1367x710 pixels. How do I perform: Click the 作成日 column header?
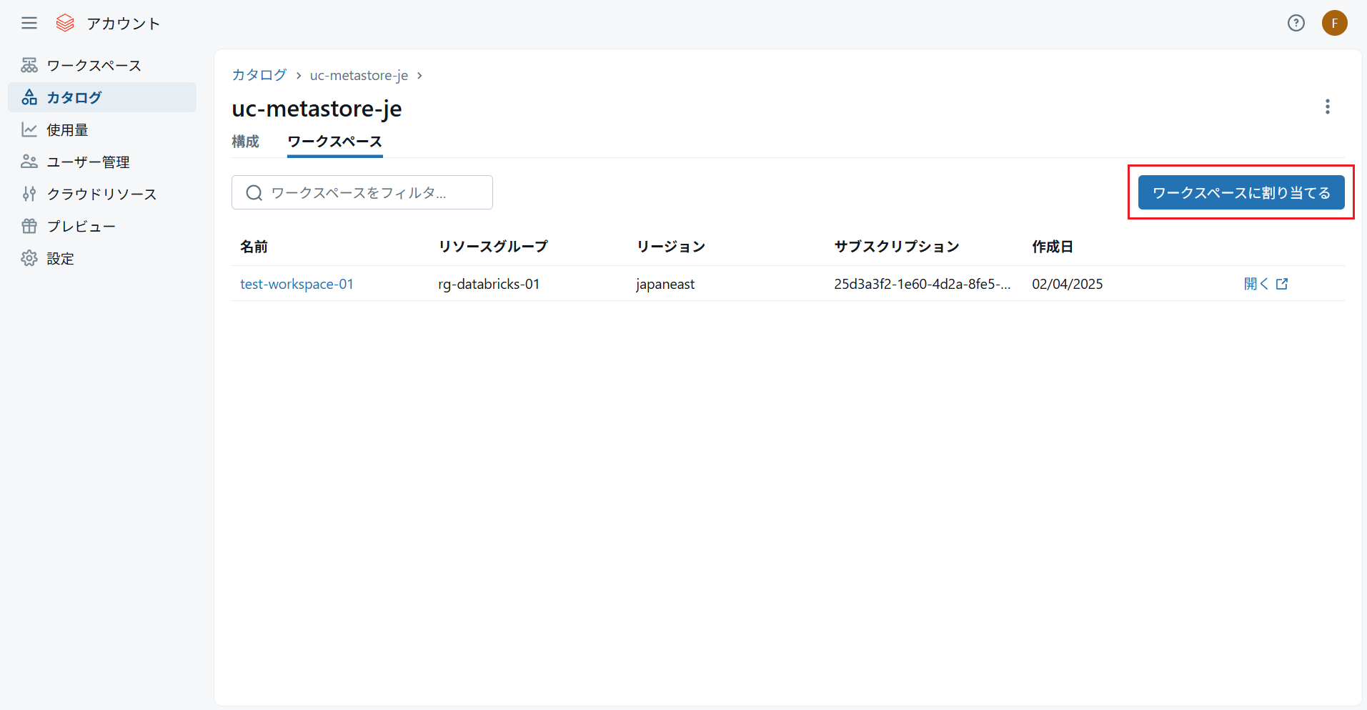tap(1053, 247)
